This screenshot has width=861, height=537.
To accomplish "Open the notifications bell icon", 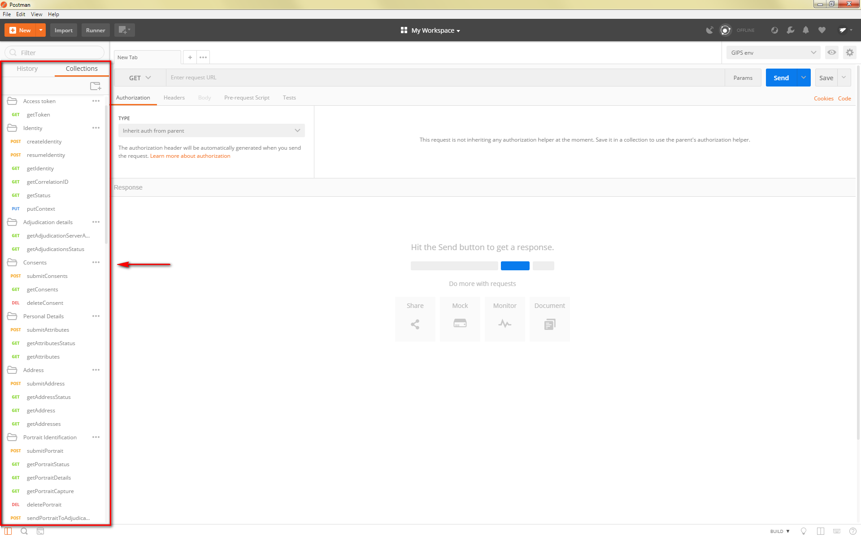I will [x=806, y=30].
